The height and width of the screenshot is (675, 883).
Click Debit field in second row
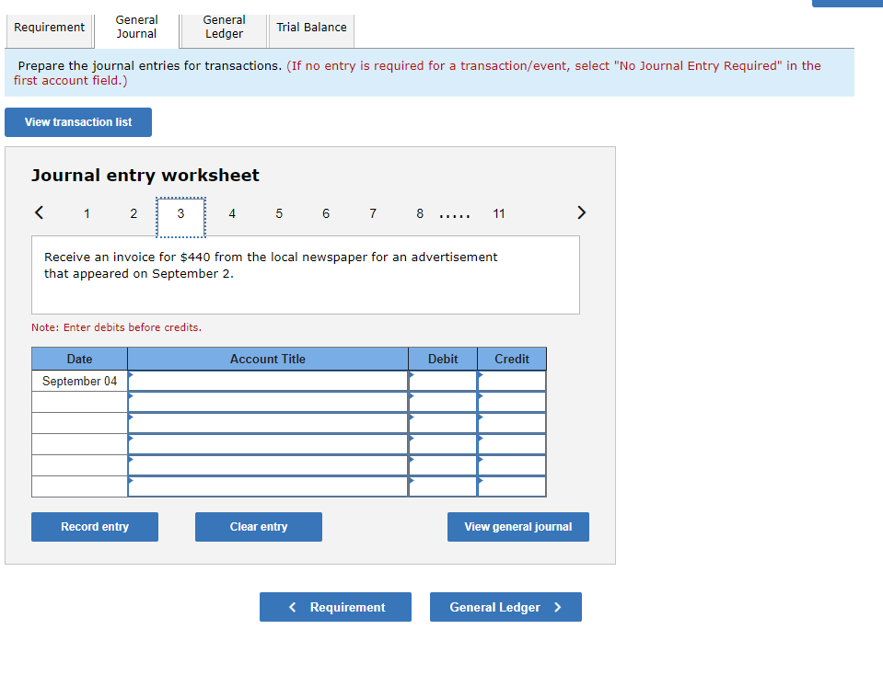[x=443, y=402]
